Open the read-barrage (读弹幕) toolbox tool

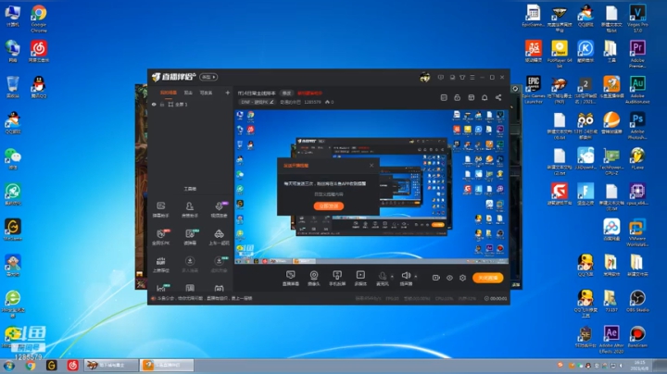190,237
